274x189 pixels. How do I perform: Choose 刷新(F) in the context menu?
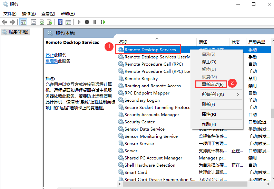216,104
